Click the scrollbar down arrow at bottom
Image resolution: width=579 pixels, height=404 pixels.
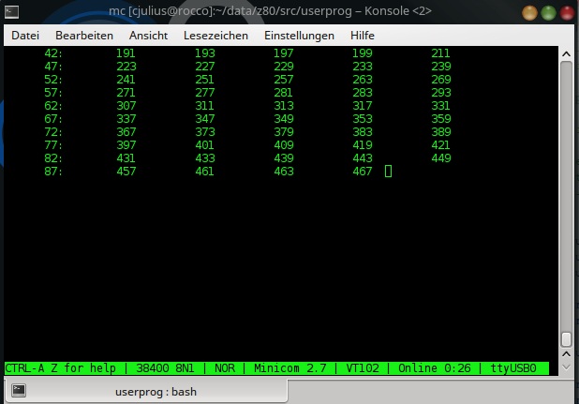click(x=566, y=367)
